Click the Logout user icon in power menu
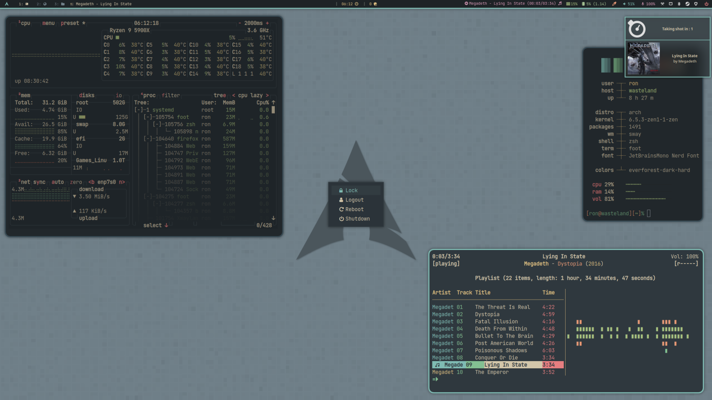 pos(341,200)
